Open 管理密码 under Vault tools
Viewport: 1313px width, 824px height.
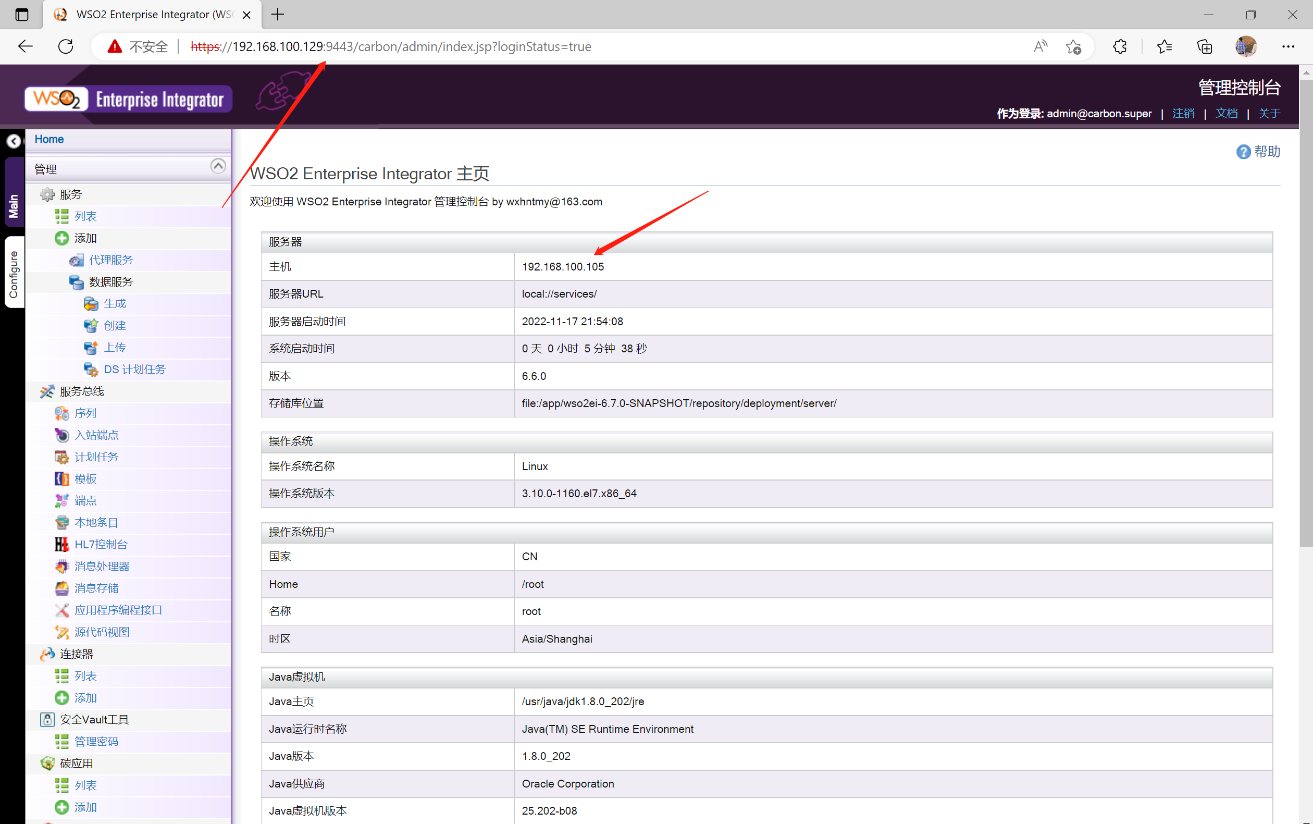96,742
